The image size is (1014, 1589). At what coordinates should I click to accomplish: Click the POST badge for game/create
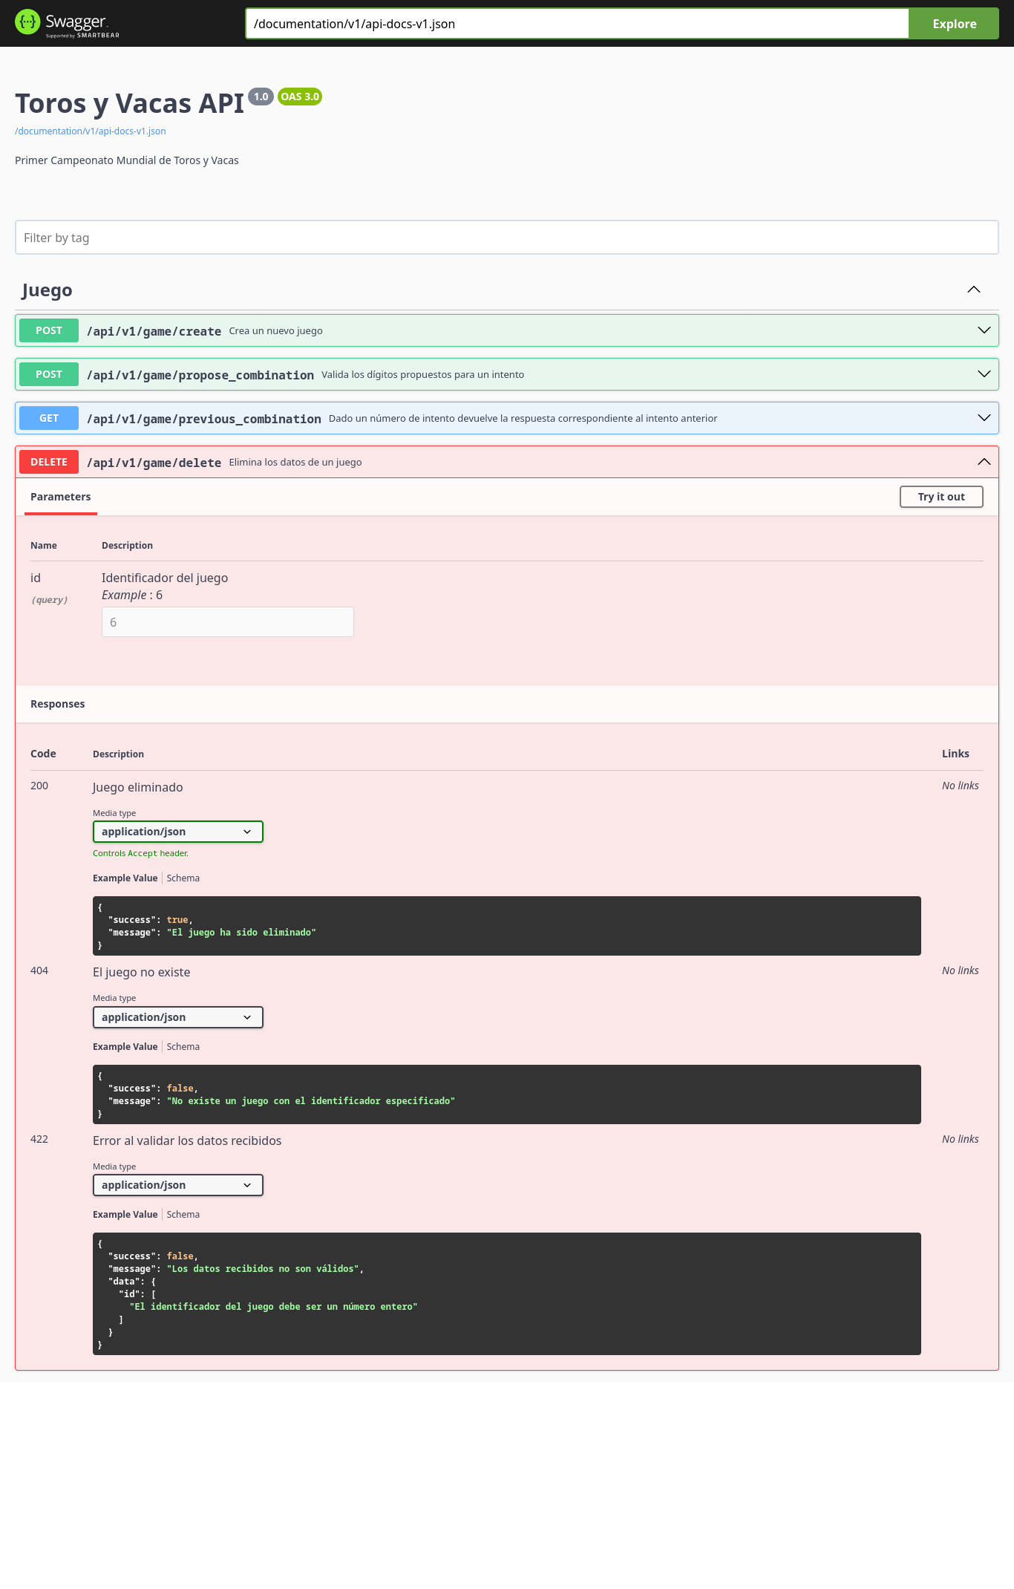point(49,330)
